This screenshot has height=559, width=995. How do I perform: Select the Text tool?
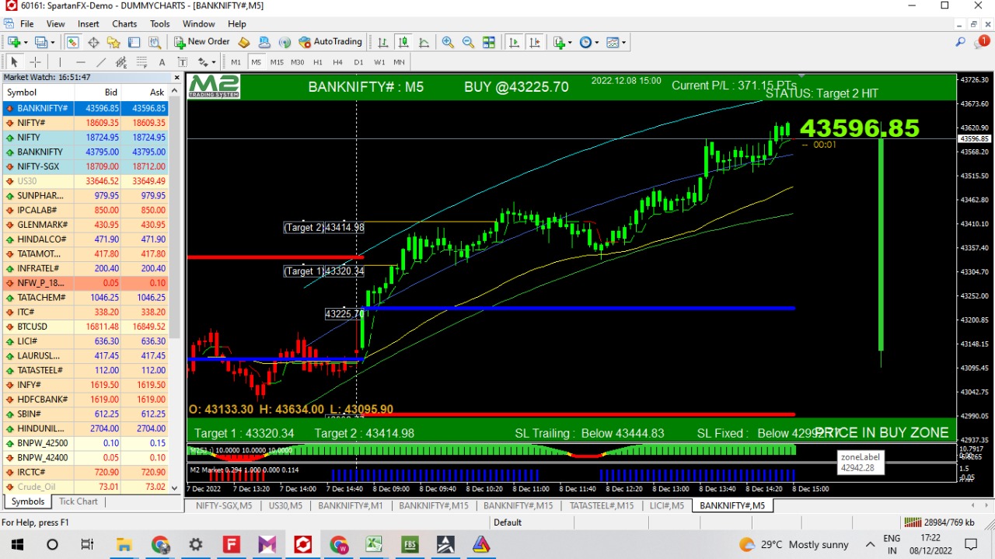pyautogui.click(x=162, y=62)
